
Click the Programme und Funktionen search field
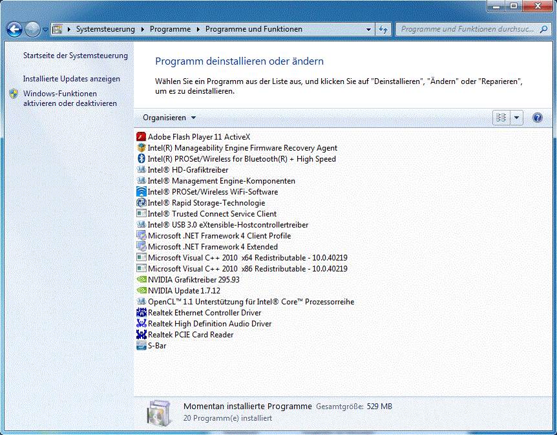[467, 29]
